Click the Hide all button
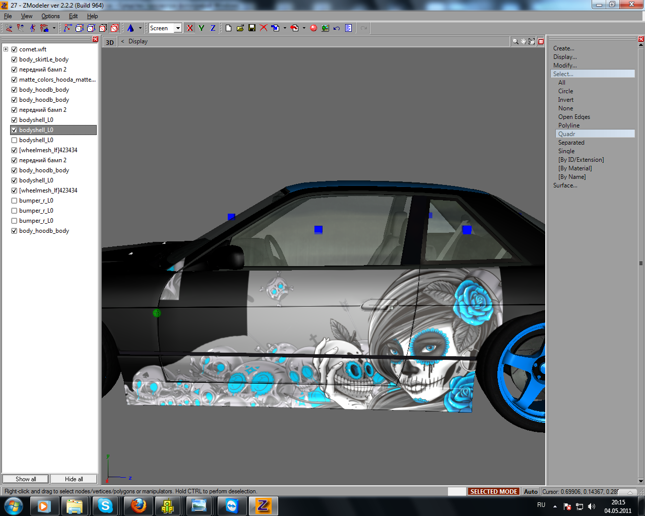 [x=74, y=479]
